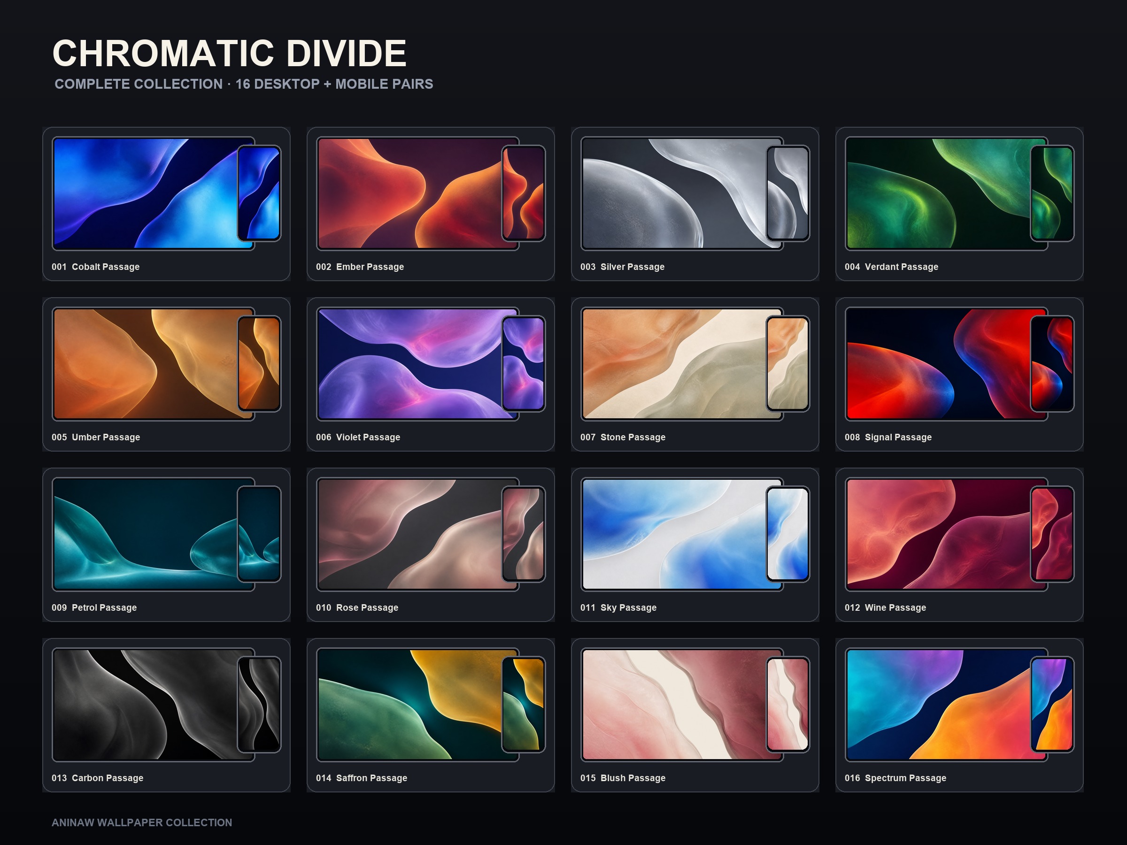Click the '003 Silver Passage' label
The width and height of the screenshot is (1127, 845).
[622, 267]
